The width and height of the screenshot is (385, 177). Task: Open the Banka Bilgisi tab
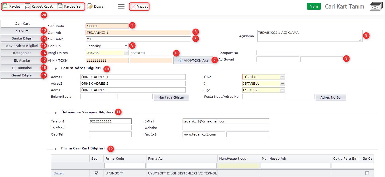22,38
